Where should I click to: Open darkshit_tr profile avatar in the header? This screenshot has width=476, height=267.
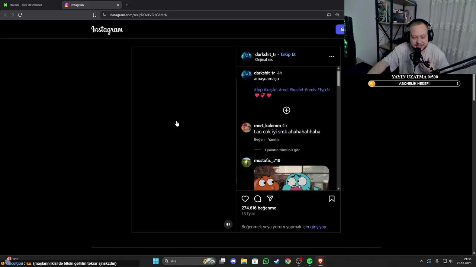[246, 57]
